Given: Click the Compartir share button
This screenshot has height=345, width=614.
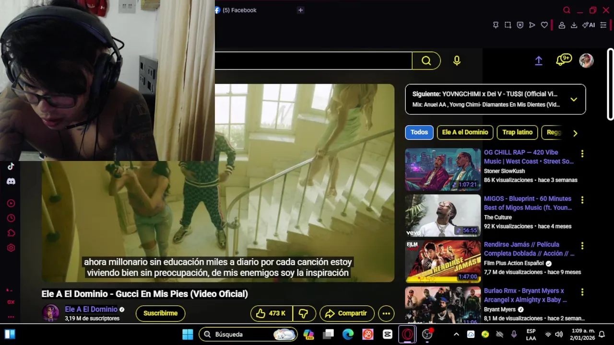Looking at the screenshot, I should [x=347, y=313].
